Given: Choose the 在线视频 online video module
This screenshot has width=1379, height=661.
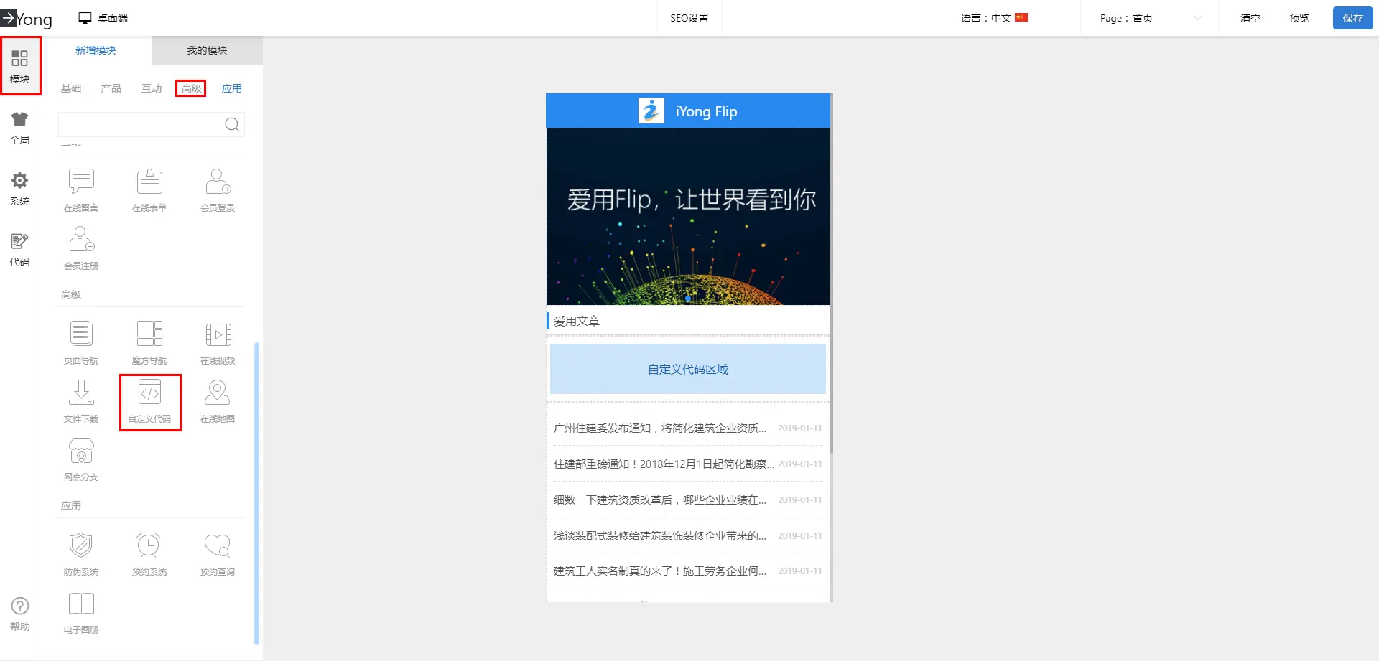Looking at the screenshot, I should click(218, 342).
